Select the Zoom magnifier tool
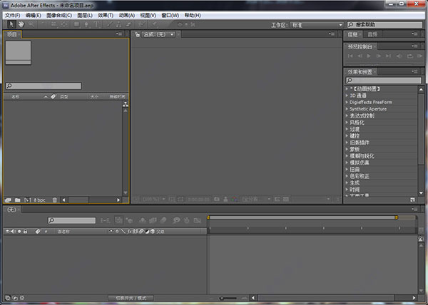This screenshot has width=428, height=305. coord(31,24)
